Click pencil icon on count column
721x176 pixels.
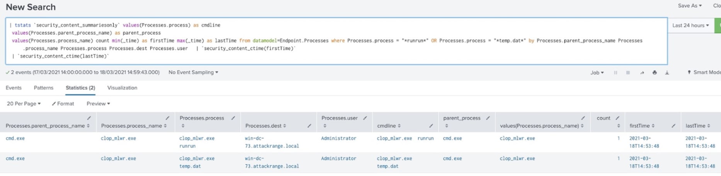pyautogui.click(x=617, y=118)
